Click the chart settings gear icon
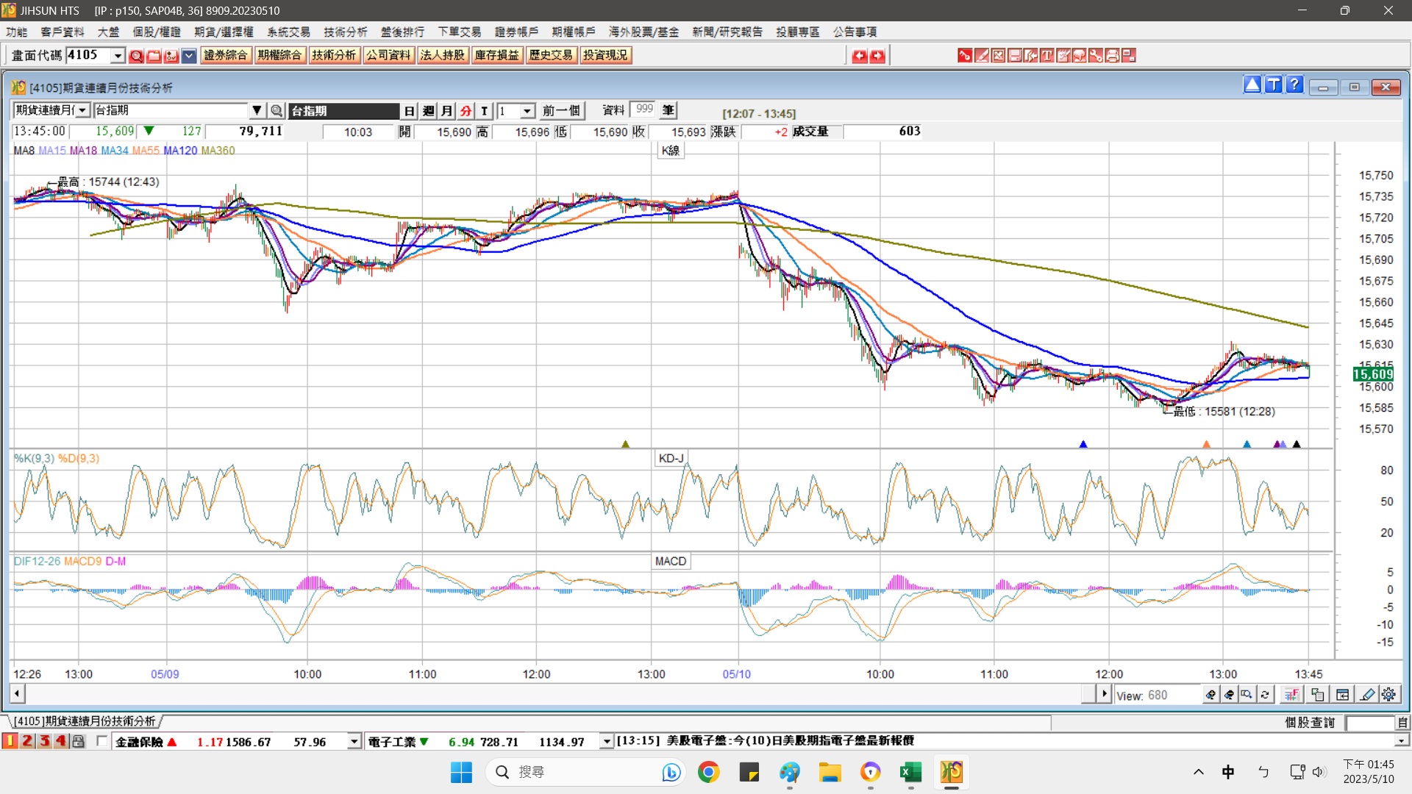 tap(1388, 695)
